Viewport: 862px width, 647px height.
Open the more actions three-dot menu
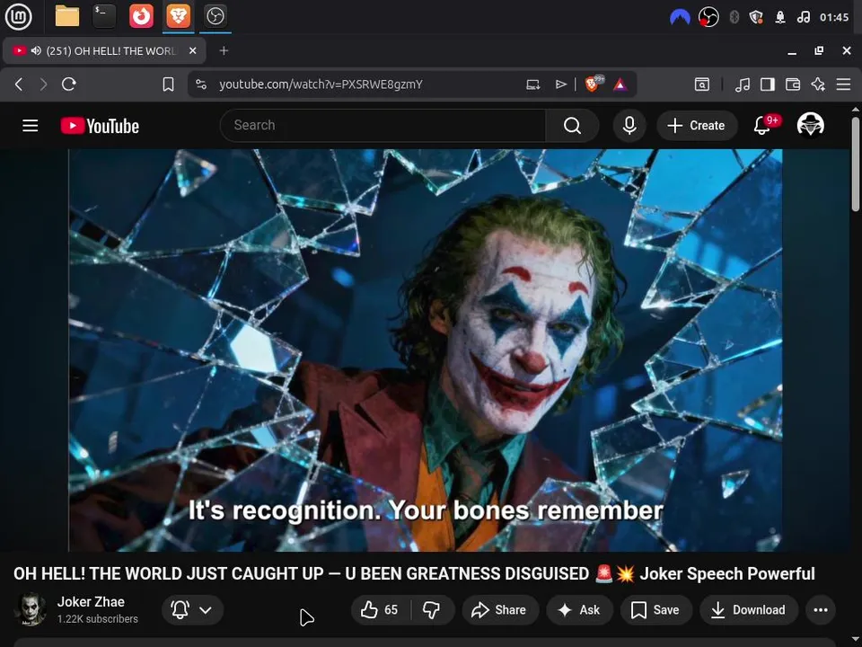821,609
